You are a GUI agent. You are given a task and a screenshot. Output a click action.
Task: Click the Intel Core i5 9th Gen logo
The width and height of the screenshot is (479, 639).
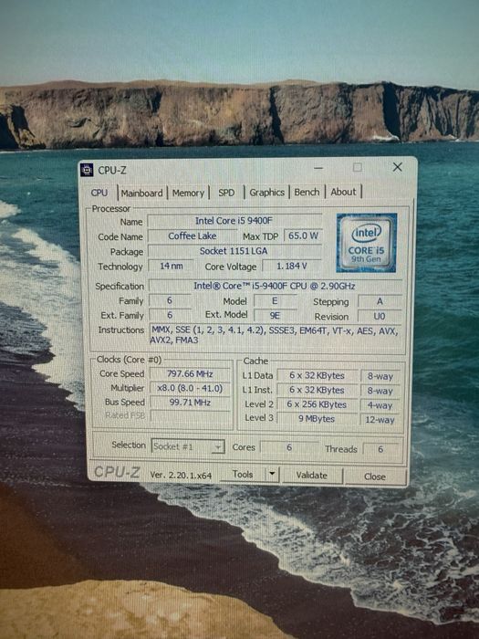coord(367,243)
